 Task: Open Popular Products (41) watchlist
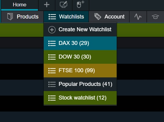[80, 84]
